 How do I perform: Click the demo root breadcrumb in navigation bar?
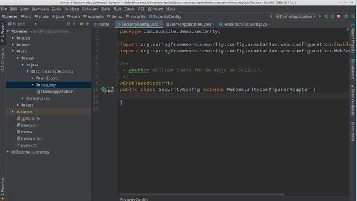coord(9,16)
